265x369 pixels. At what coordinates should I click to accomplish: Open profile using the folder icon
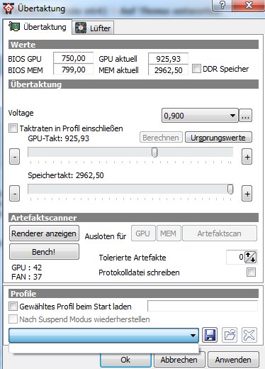point(230,335)
